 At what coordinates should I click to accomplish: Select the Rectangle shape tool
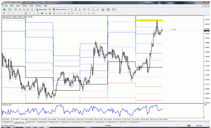[x=50, y=13]
